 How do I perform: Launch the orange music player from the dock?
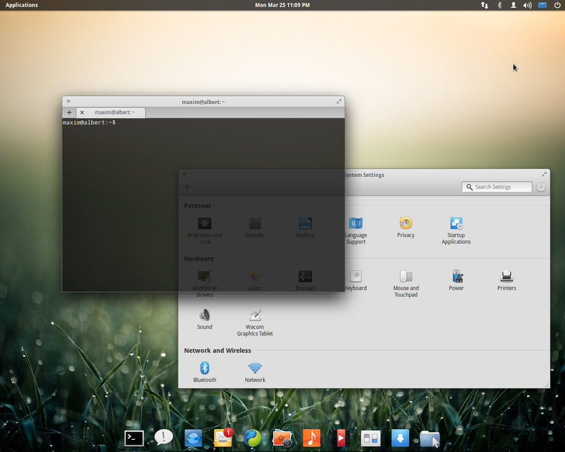click(x=312, y=438)
